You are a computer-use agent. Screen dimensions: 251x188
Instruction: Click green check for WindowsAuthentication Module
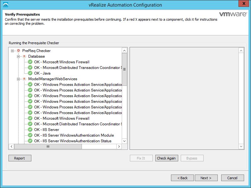pyautogui.click(x=30, y=135)
